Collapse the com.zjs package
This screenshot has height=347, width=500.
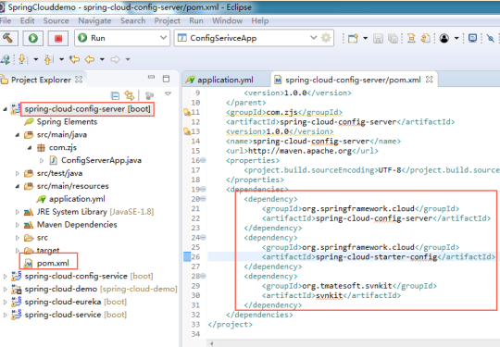tap(30, 148)
